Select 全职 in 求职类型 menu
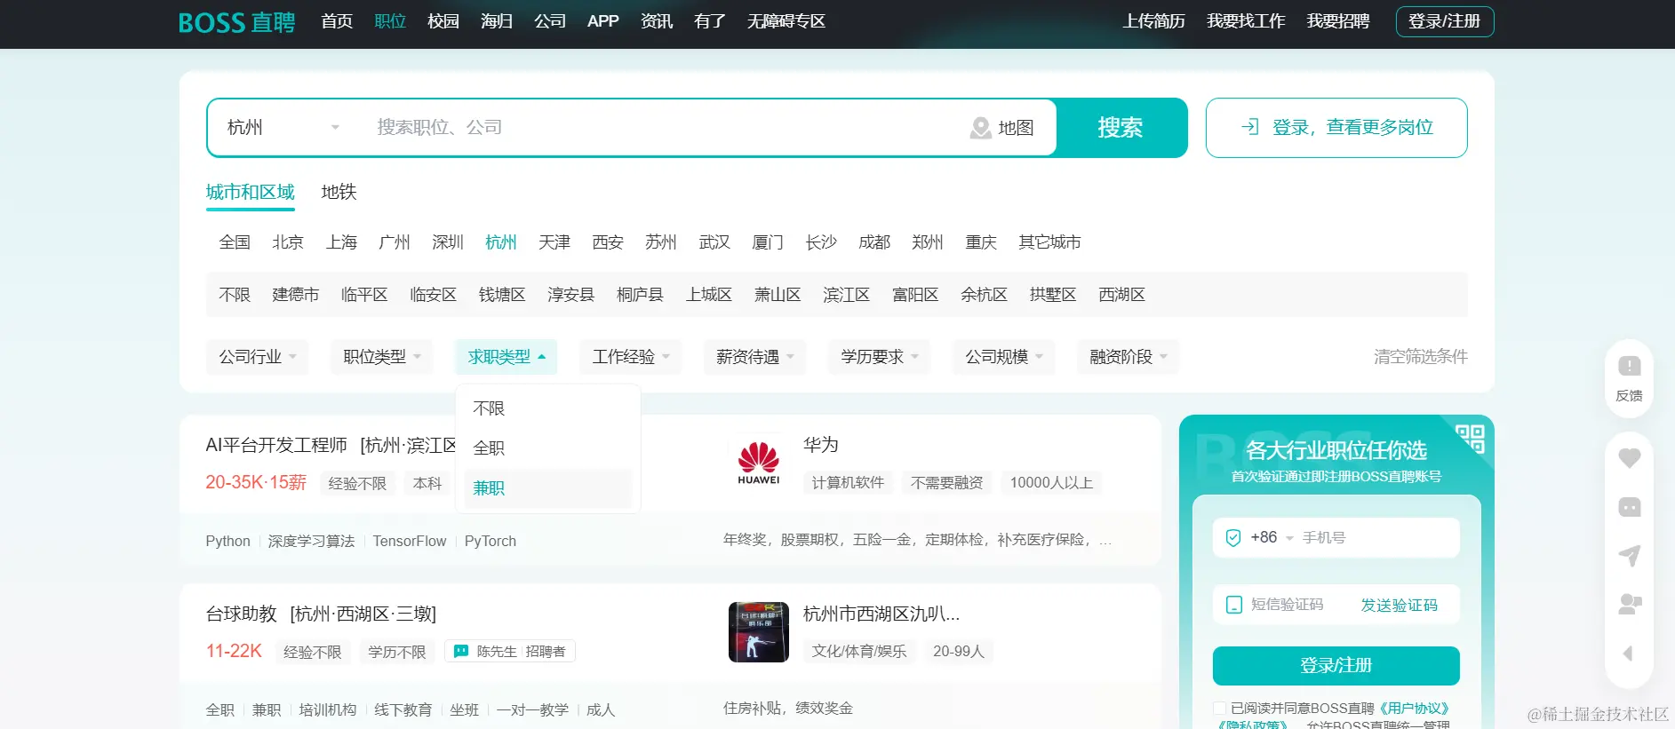Viewport: 1675px width, 729px height. pos(547,448)
